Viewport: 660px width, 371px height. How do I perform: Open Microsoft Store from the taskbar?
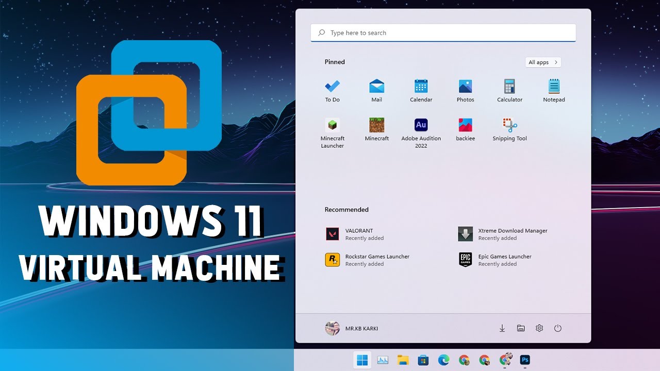point(423,360)
